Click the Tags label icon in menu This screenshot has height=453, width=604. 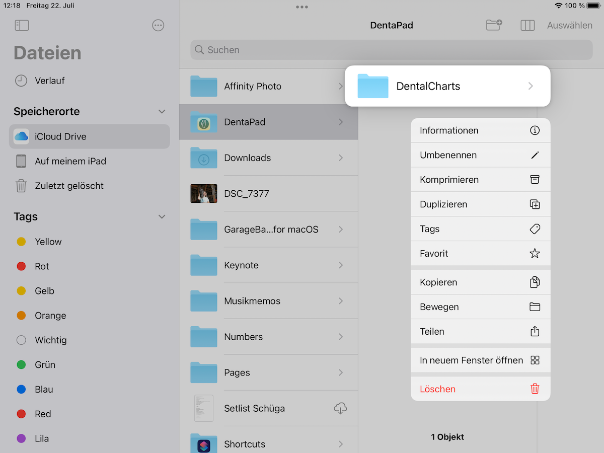click(x=535, y=229)
